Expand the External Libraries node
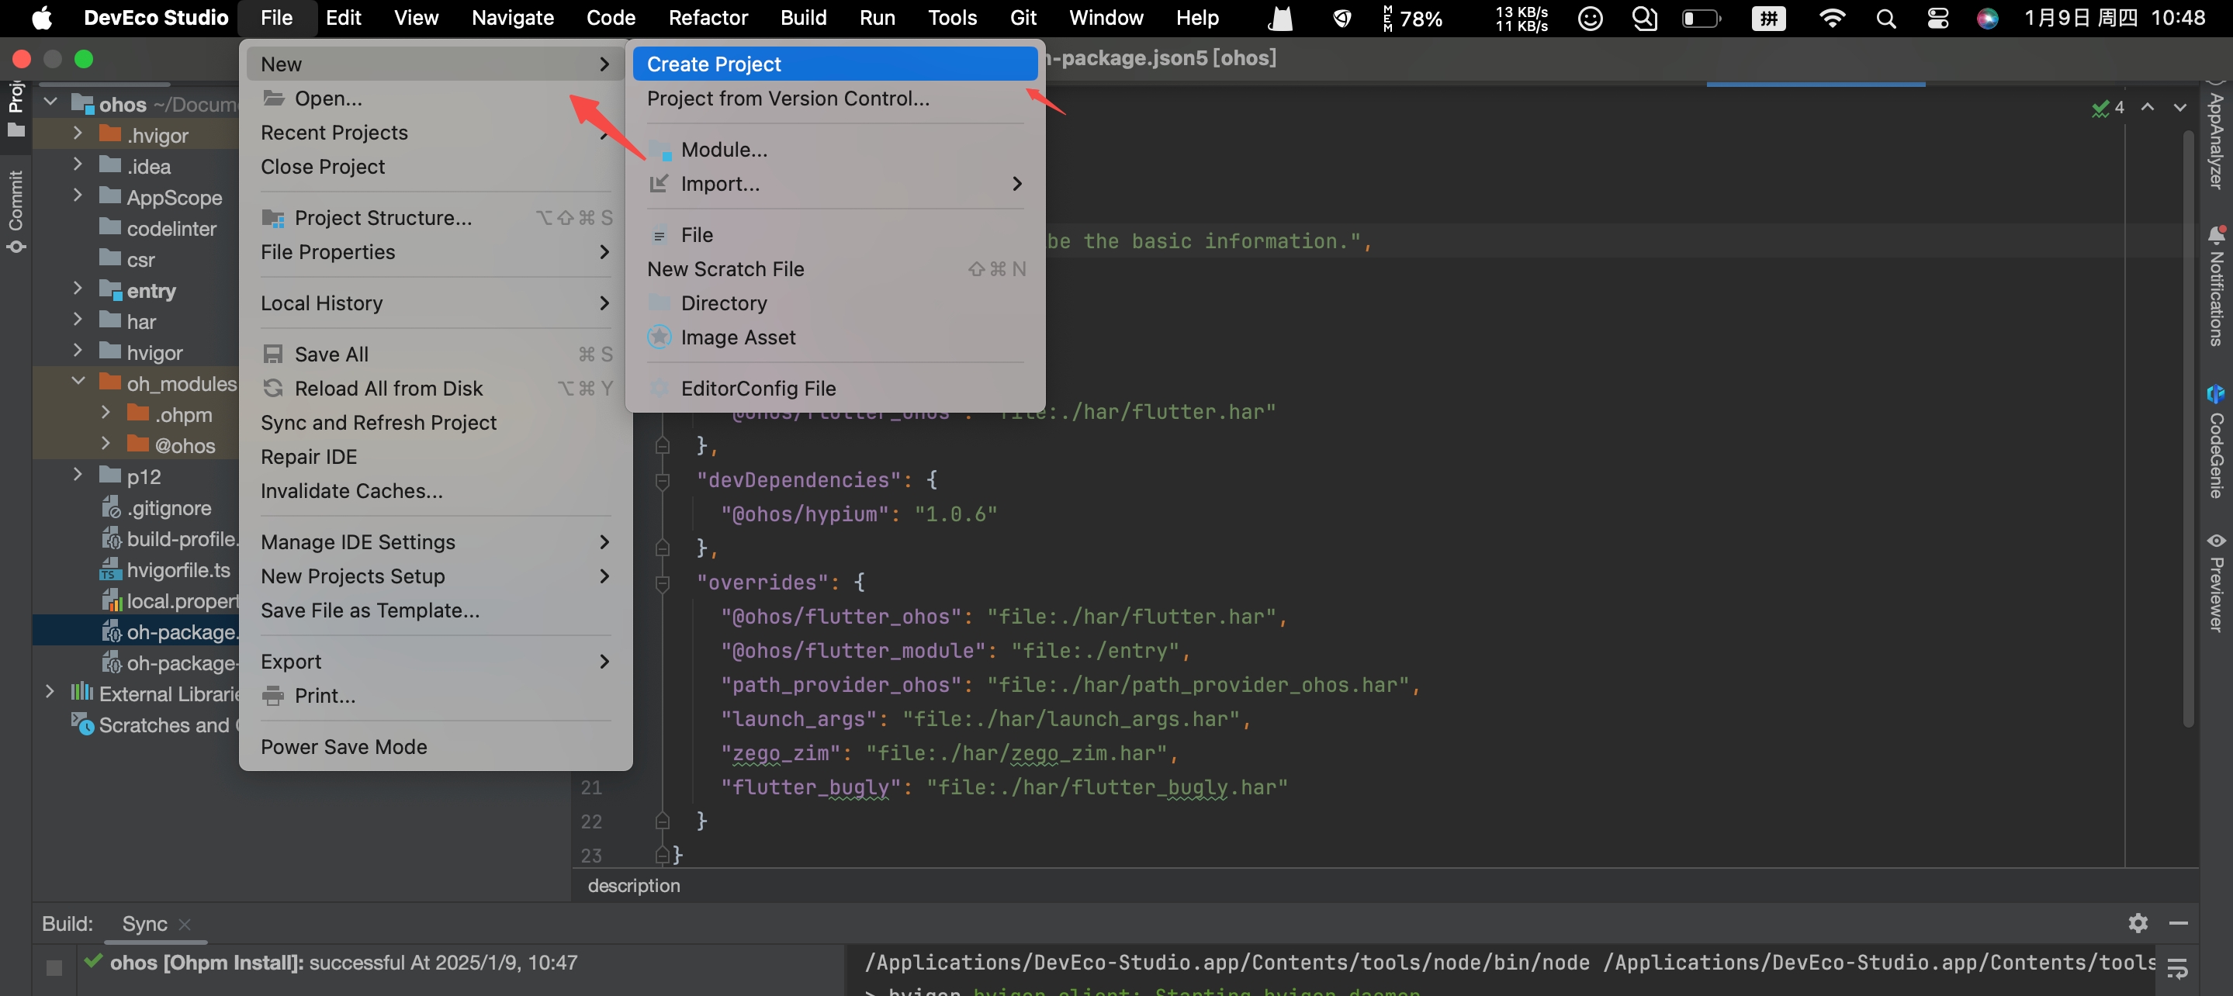 (x=50, y=692)
